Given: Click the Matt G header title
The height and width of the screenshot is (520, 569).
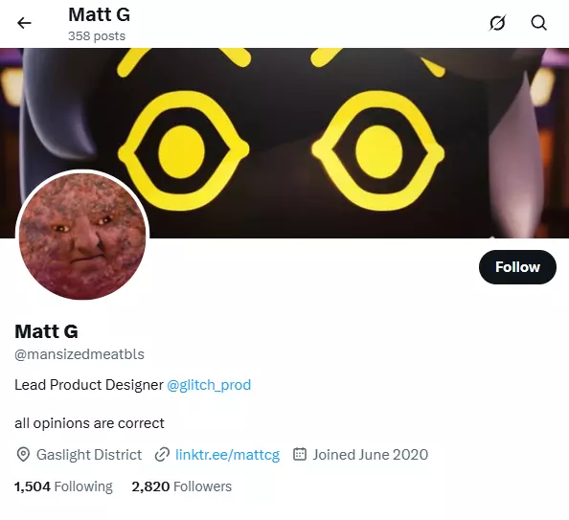Looking at the screenshot, I should point(99,15).
